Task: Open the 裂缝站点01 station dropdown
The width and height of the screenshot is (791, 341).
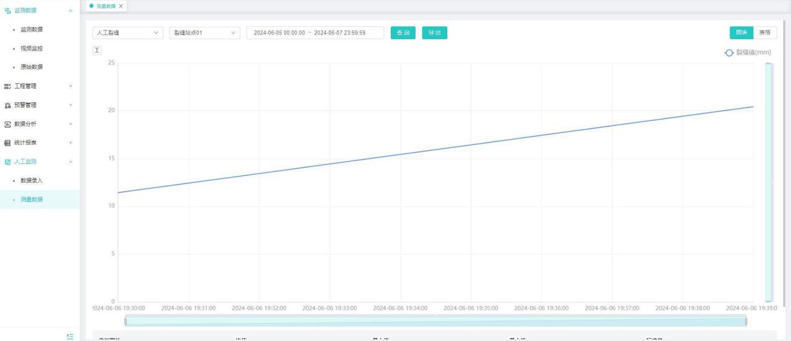Action: [x=204, y=33]
